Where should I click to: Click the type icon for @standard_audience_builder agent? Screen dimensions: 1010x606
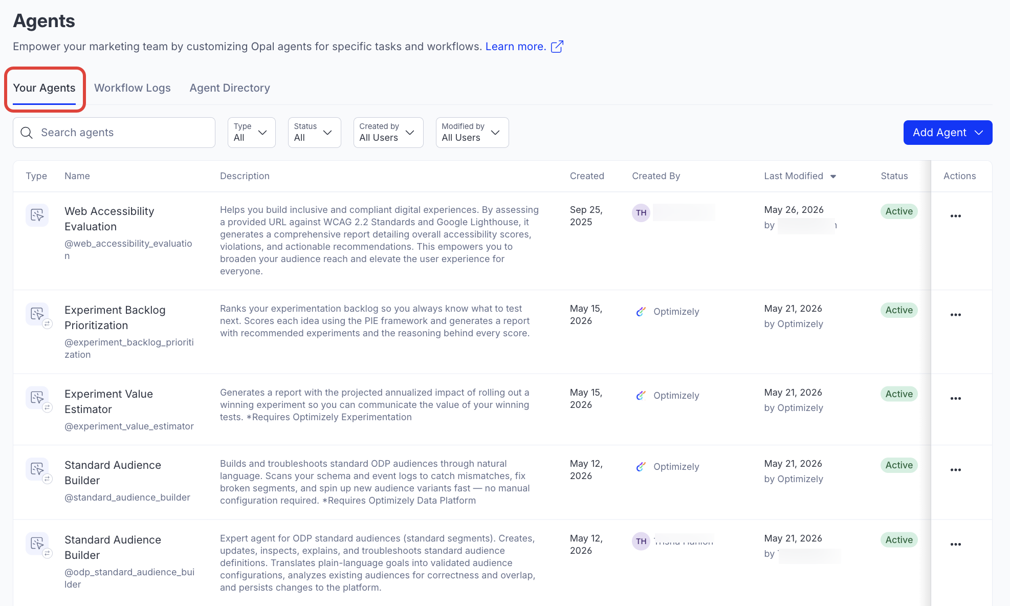(x=37, y=469)
